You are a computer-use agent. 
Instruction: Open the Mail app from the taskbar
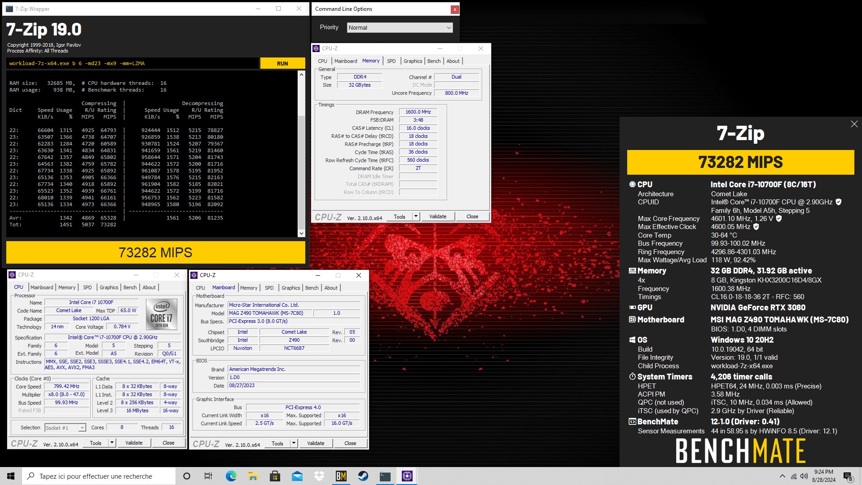pos(297,476)
